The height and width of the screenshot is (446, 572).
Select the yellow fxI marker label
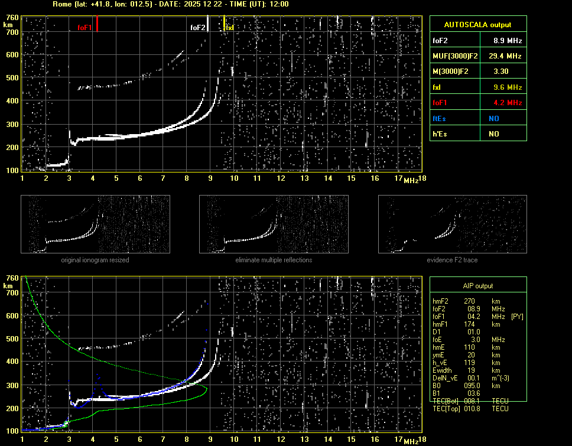click(230, 27)
